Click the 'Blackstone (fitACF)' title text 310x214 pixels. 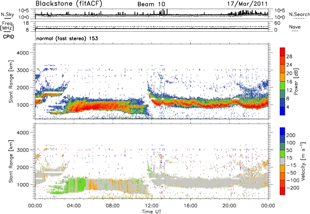[69, 3]
